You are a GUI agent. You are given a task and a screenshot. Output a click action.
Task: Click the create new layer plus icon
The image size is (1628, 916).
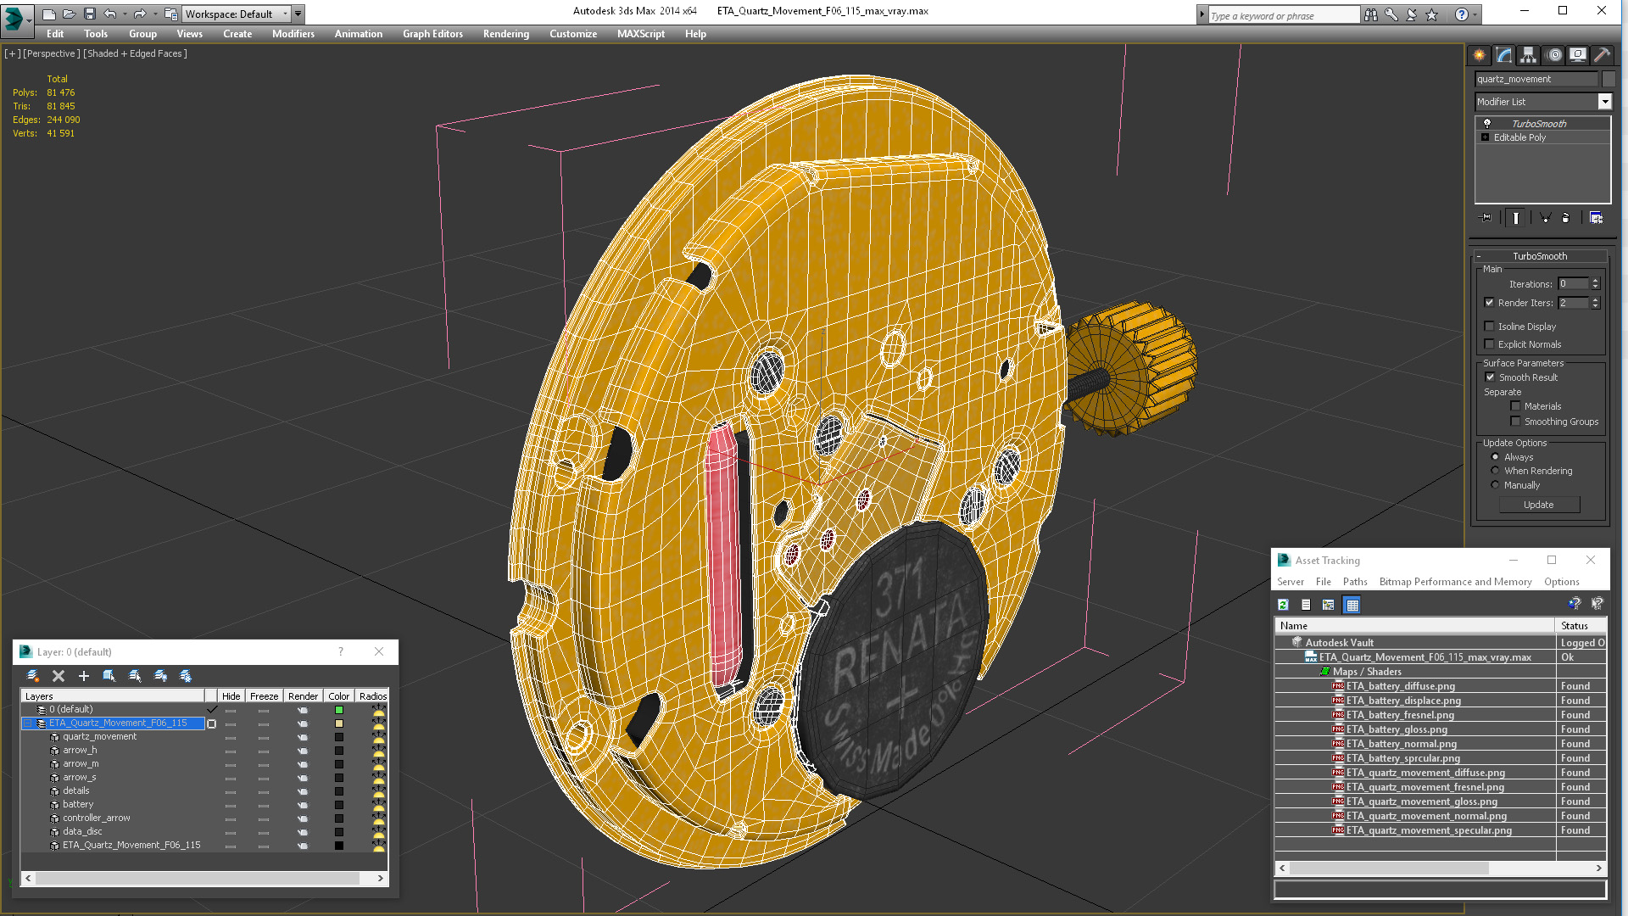click(84, 676)
